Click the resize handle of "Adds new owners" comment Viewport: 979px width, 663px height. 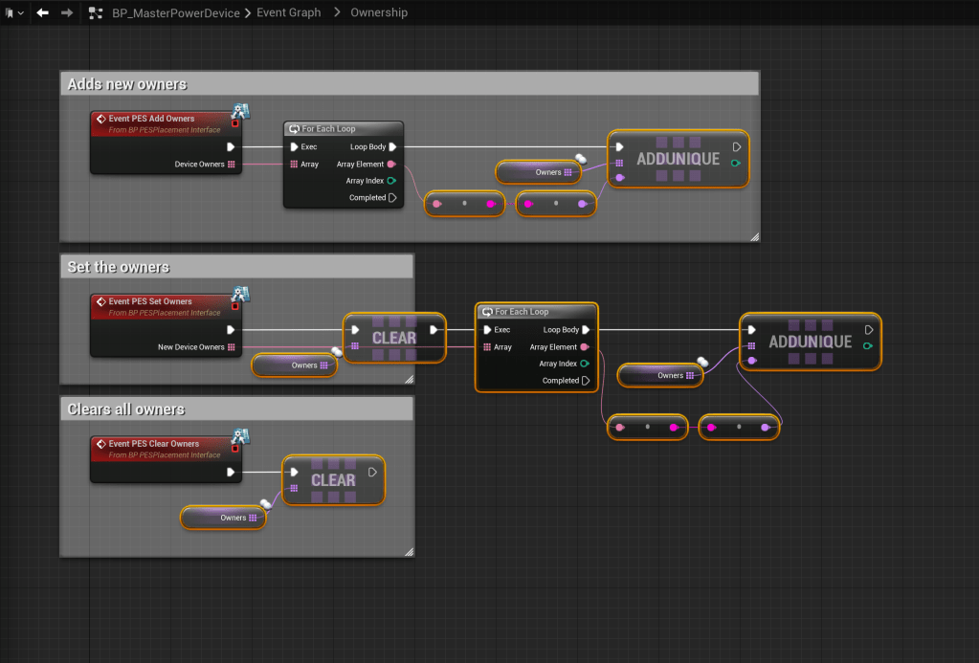(x=753, y=235)
